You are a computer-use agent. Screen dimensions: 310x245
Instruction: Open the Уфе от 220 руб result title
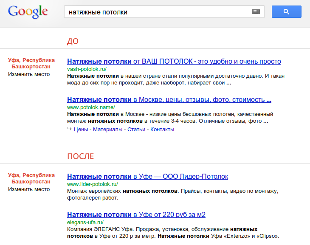click(136, 214)
